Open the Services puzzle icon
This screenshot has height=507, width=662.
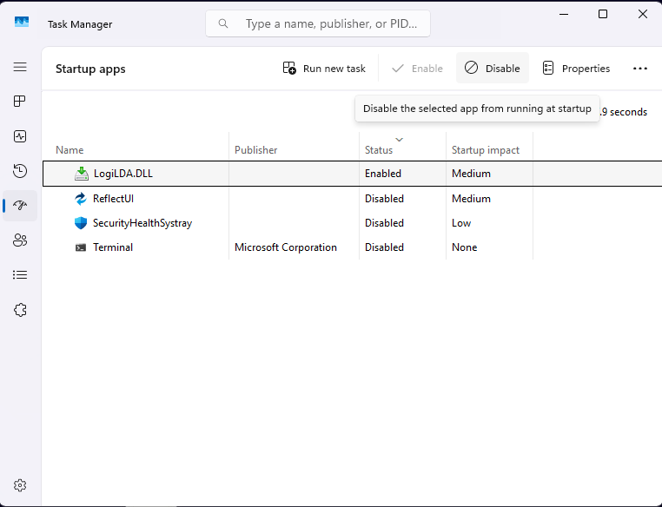pyautogui.click(x=20, y=310)
